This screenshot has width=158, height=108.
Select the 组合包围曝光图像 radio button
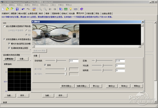pos(4,26)
